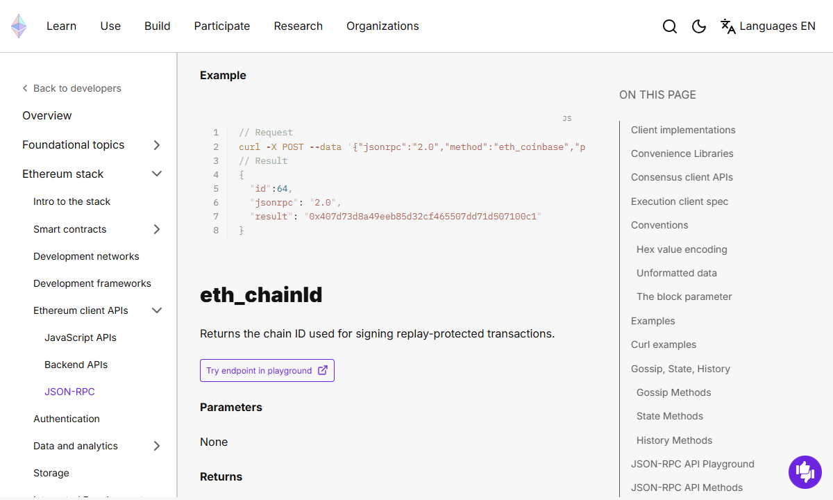Jump to JSON-RPC API Methods section

point(687,487)
